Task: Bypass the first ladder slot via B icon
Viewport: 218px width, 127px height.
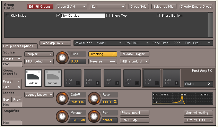Action: click(27, 72)
